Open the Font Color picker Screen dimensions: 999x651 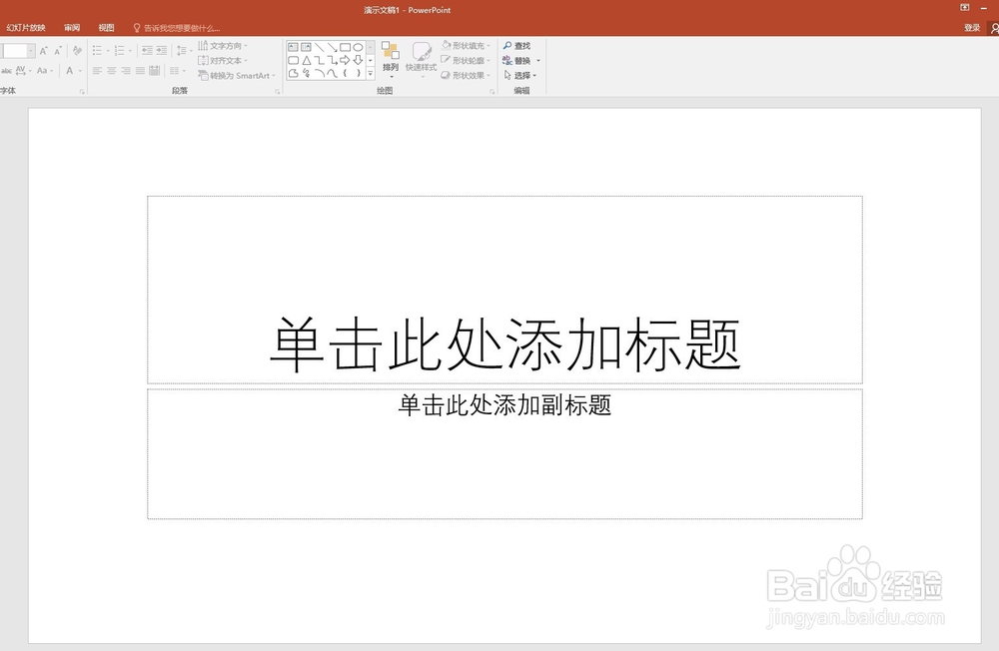click(x=70, y=71)
